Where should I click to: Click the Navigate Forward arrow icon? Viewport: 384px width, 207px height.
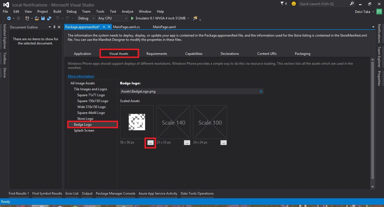(19, 18)
